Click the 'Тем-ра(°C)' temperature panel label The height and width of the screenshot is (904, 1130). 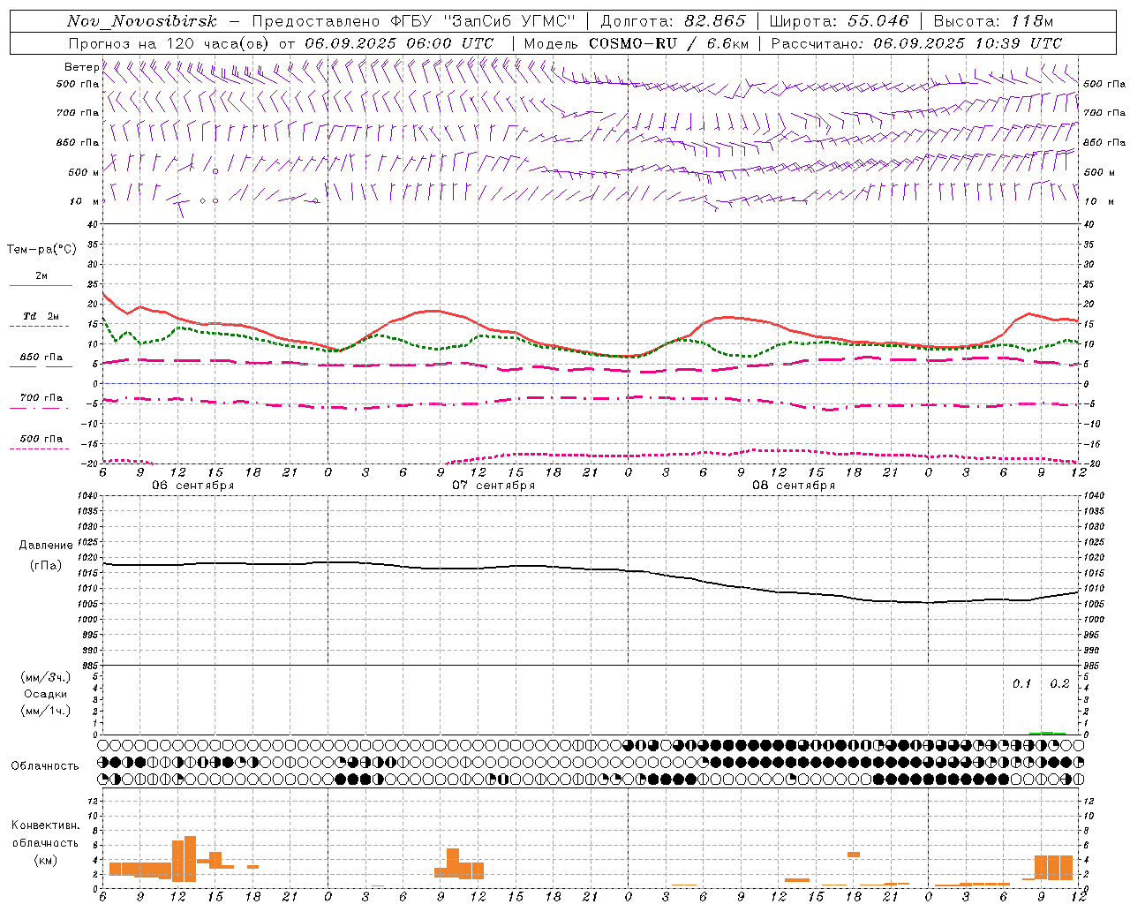[41, 250]
